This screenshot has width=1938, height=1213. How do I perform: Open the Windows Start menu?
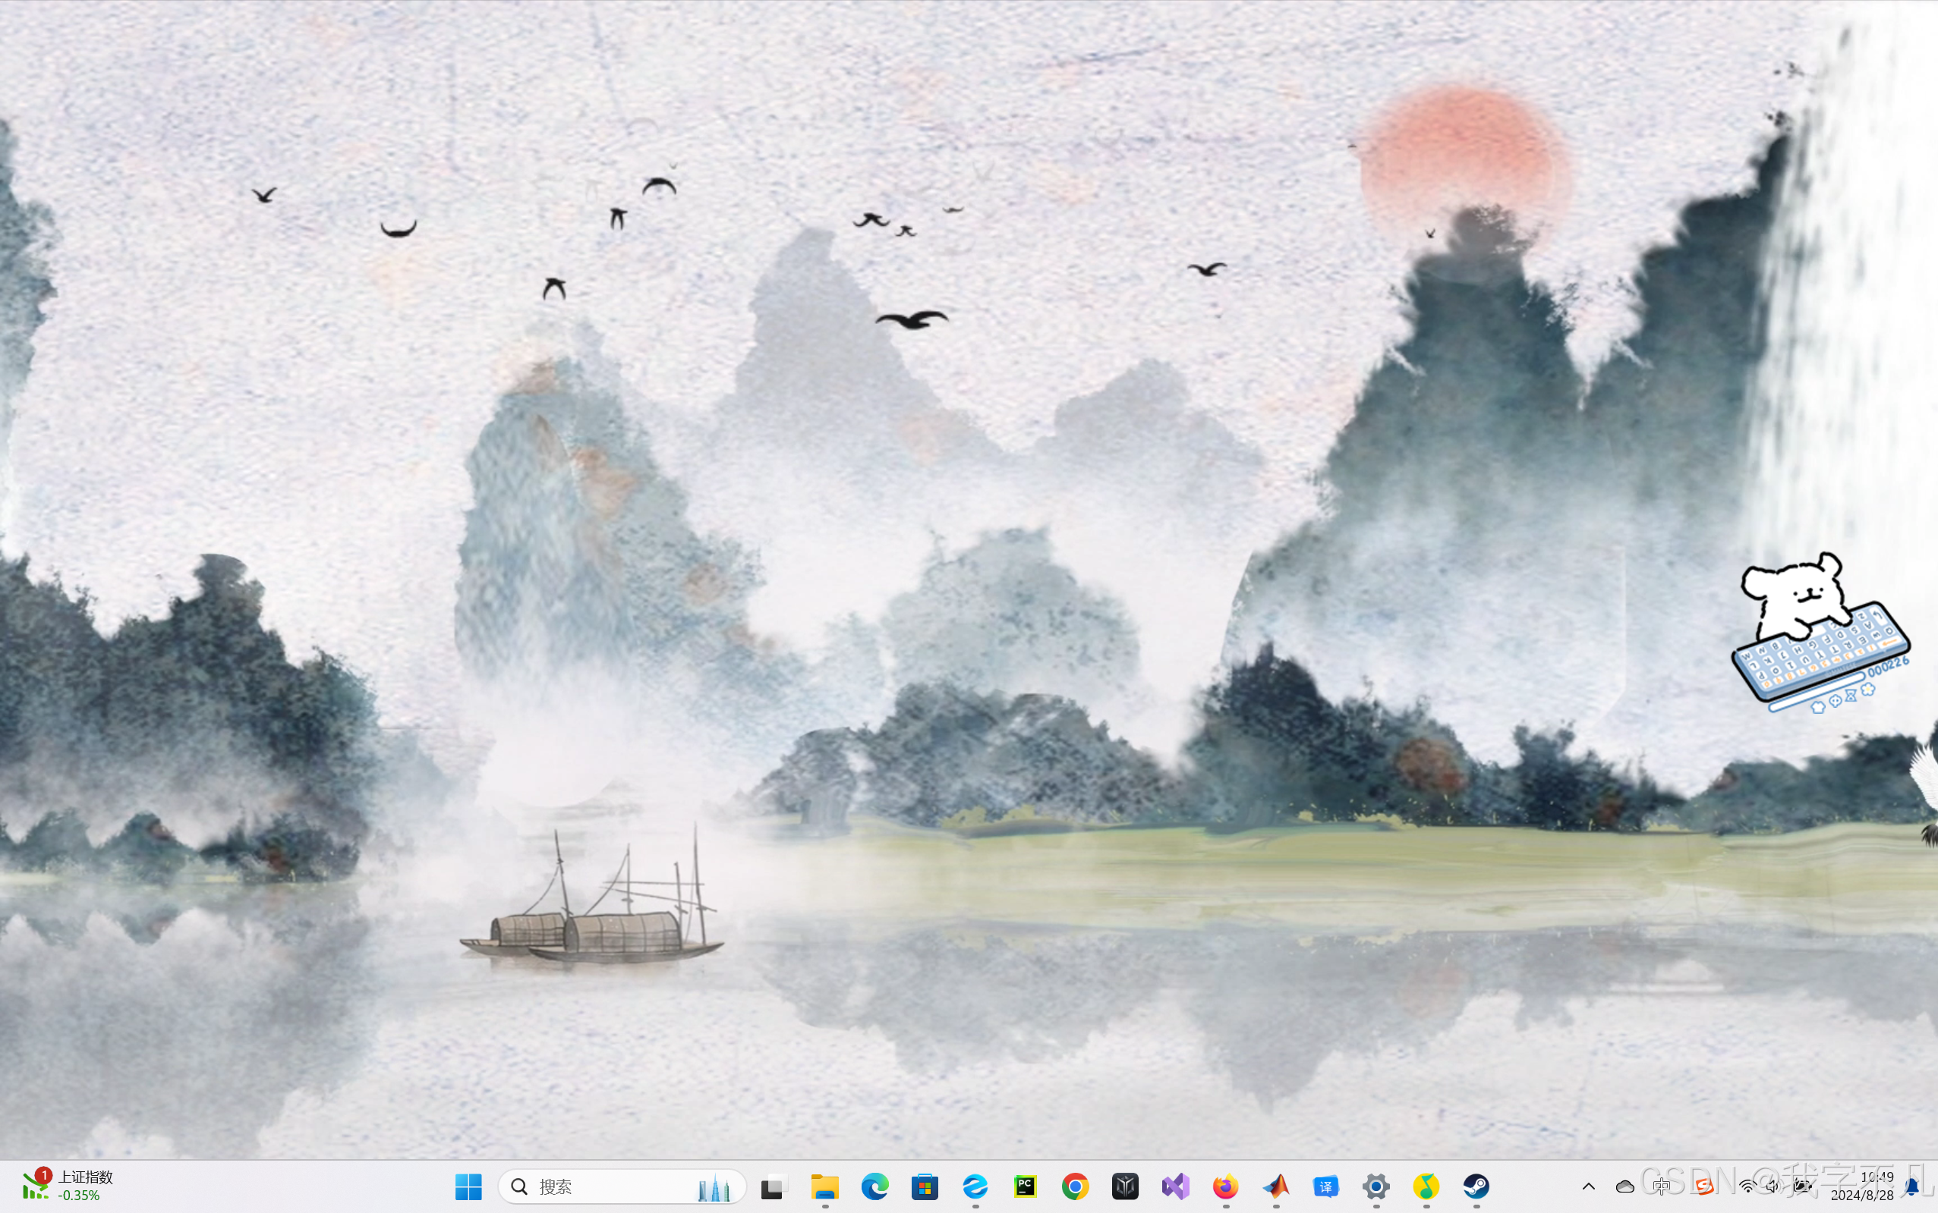click(468, 1186)
